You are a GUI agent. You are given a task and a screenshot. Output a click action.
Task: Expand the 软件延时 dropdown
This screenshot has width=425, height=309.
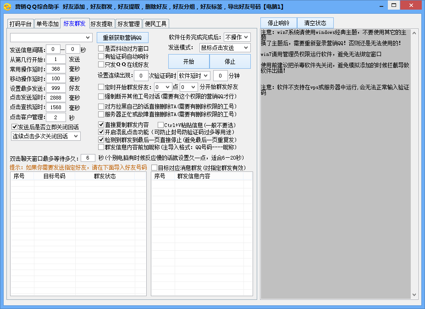193,76
